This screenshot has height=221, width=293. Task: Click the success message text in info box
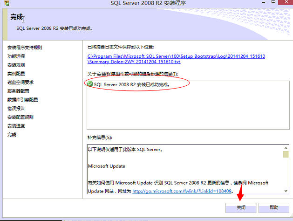pyautogui.click(x=132, y=84)
